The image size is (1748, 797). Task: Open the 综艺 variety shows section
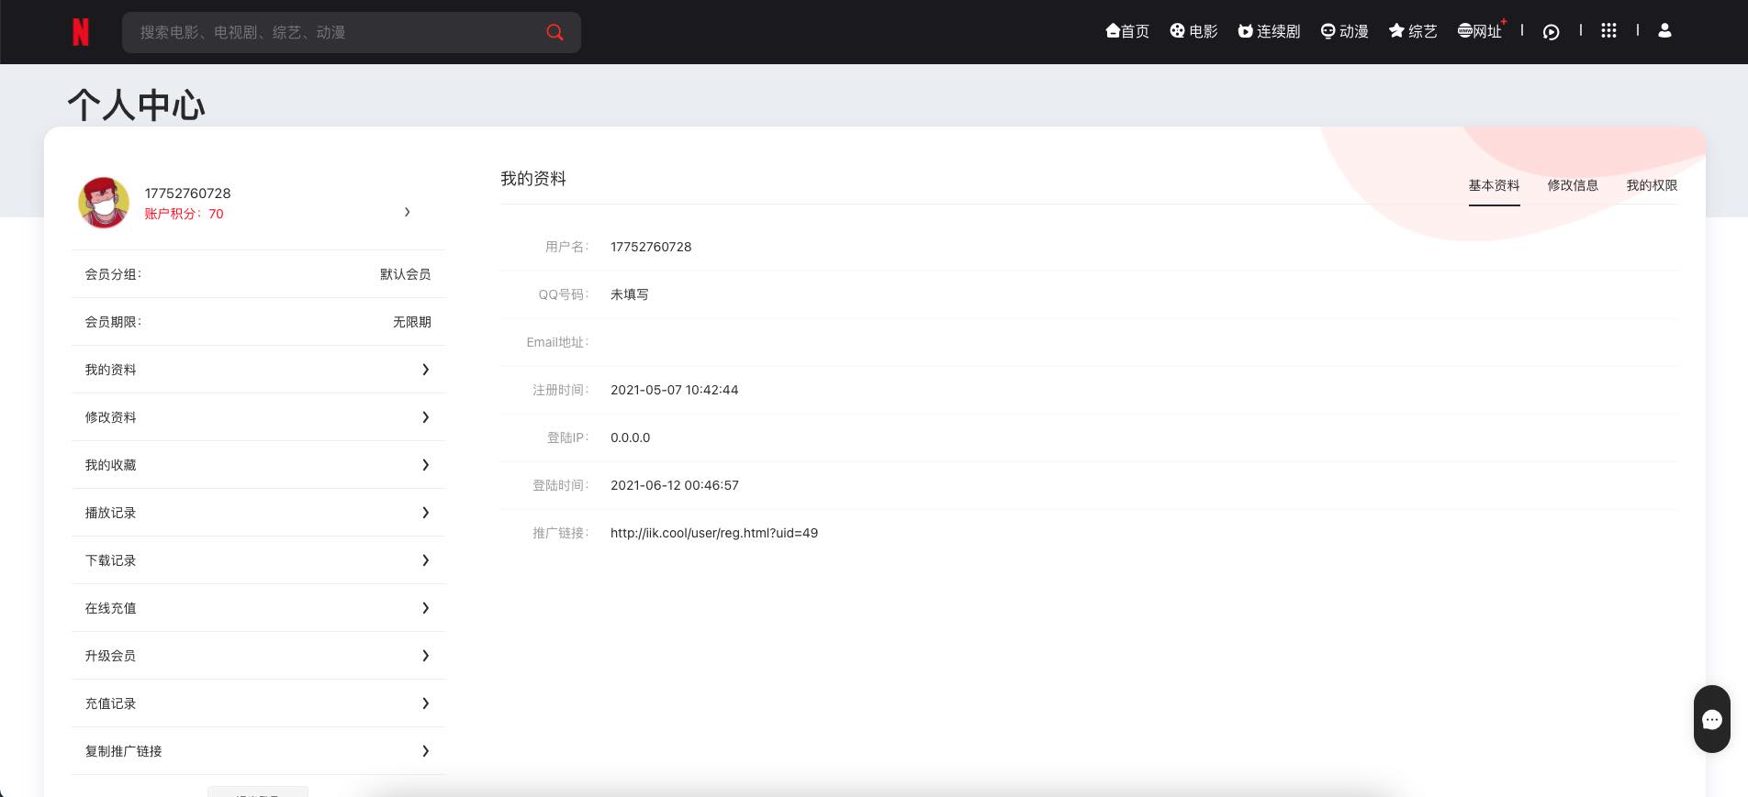pos(1413,31)
